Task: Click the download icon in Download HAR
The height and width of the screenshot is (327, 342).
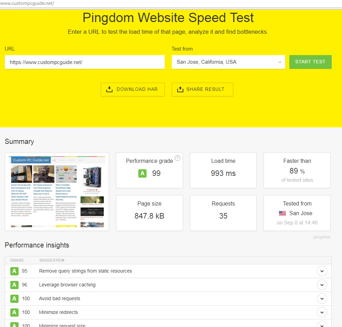Action: (x=109, y=89)
